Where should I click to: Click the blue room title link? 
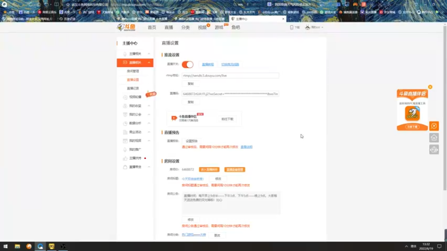[x=193, y=178]
